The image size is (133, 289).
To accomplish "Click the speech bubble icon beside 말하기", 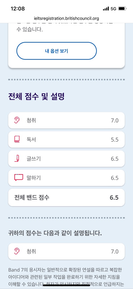I will tap(18, 177).
